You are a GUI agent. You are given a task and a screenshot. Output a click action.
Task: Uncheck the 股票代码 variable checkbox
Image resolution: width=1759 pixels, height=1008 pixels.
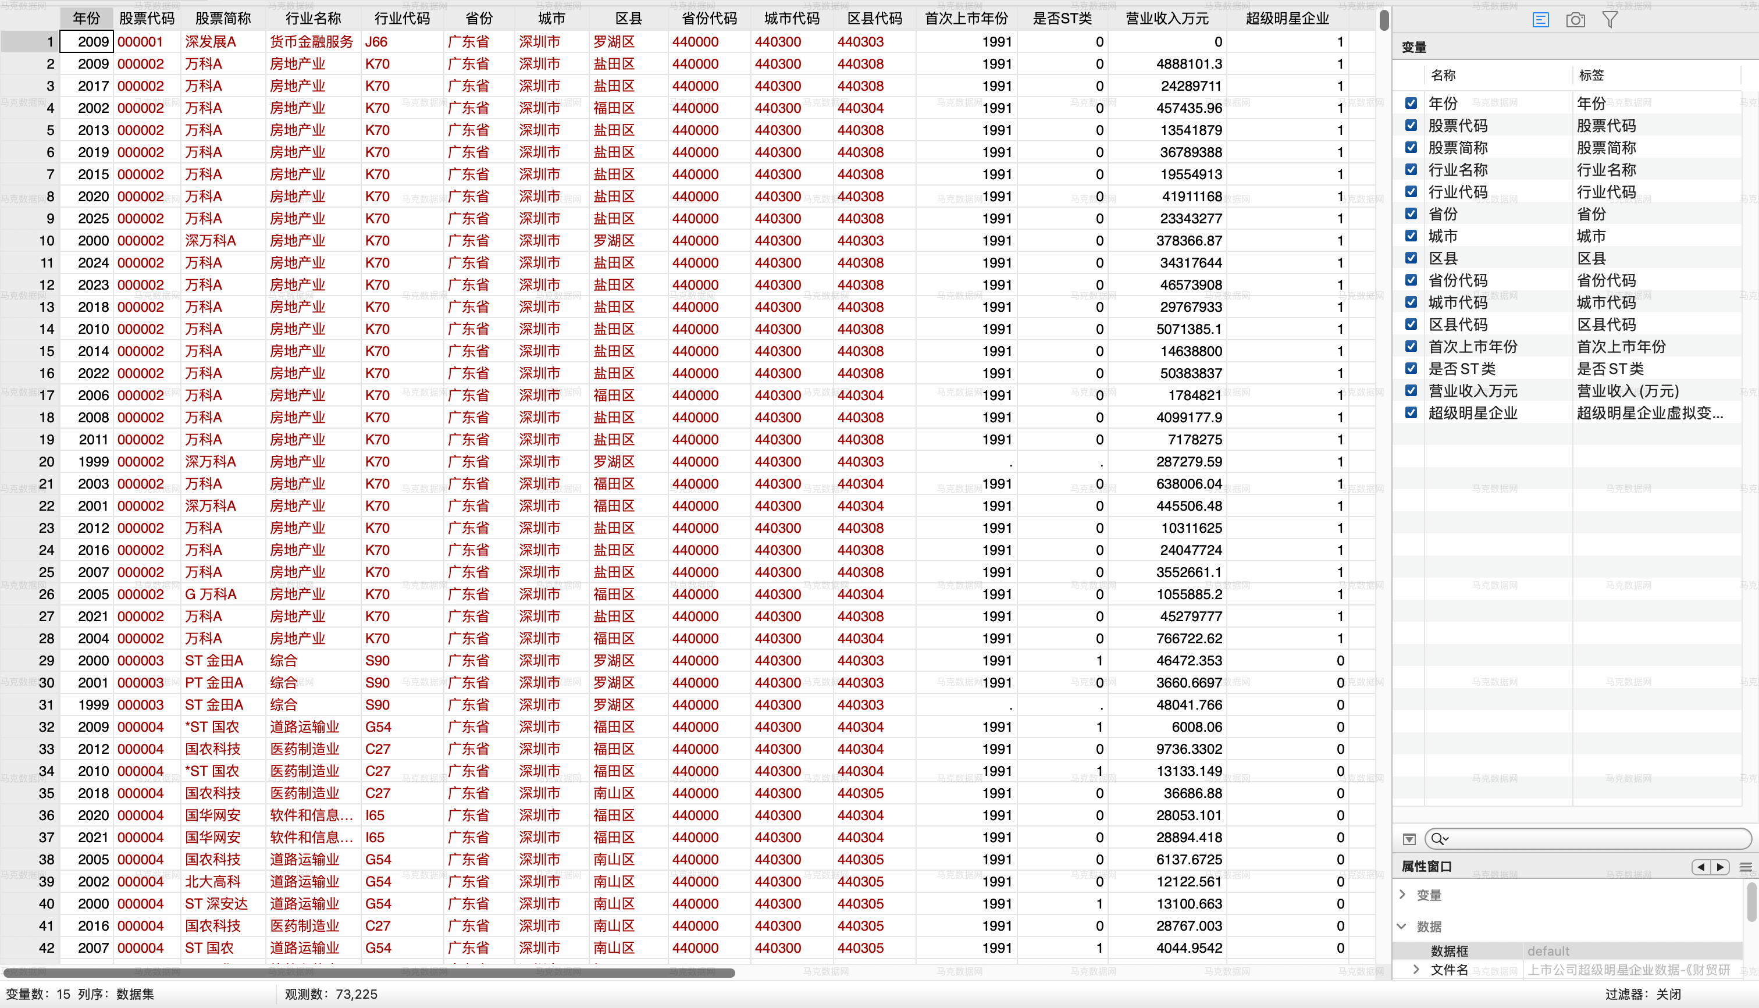click(x=1411, y=125)
